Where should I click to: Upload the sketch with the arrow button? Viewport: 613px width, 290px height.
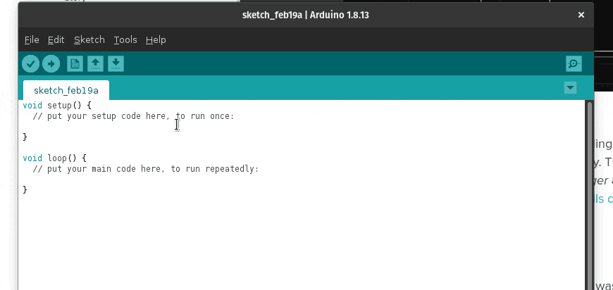click(x=51, y=64)
